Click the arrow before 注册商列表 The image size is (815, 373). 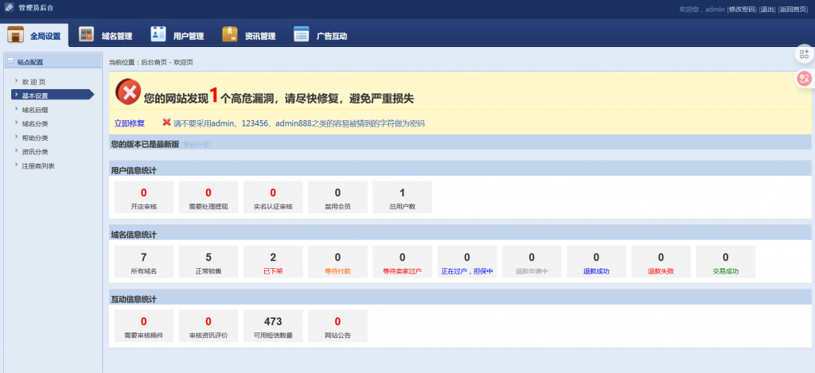point(17,165)
